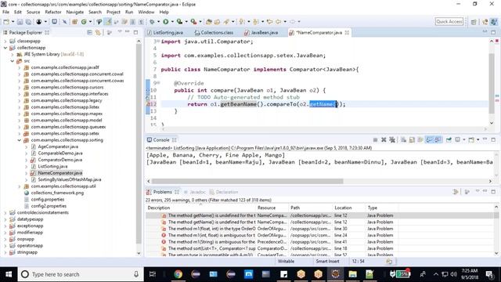Open the Debug button dropdown arrow
Screen dimensions: 501x282
[158, 22]
